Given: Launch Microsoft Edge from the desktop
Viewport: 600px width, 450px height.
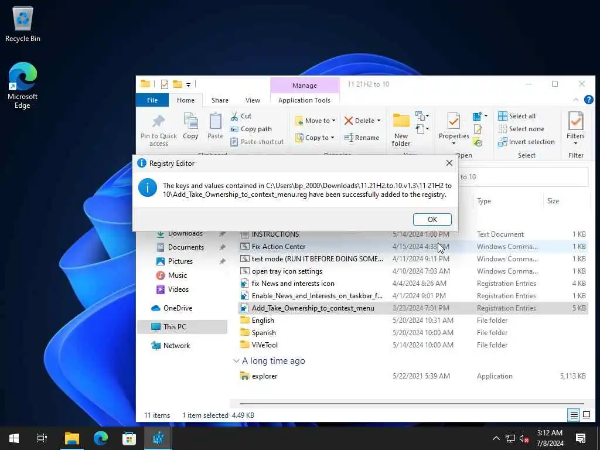Looking at the screenshot, I should pyautogui.click(x=23, y=86).
